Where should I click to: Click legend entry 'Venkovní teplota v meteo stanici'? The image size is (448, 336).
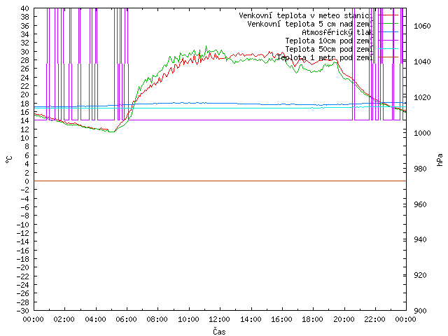[x=306, y=15]
